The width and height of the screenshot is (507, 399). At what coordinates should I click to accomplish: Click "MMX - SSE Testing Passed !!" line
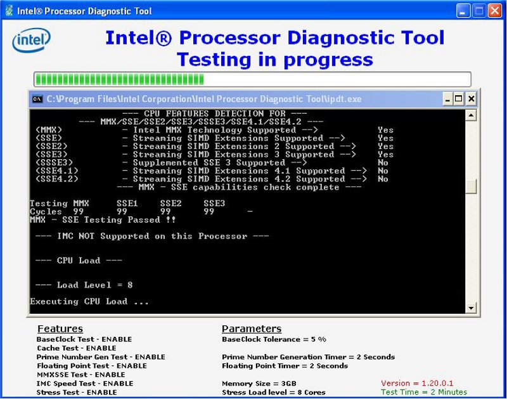[x=103, y=219]
